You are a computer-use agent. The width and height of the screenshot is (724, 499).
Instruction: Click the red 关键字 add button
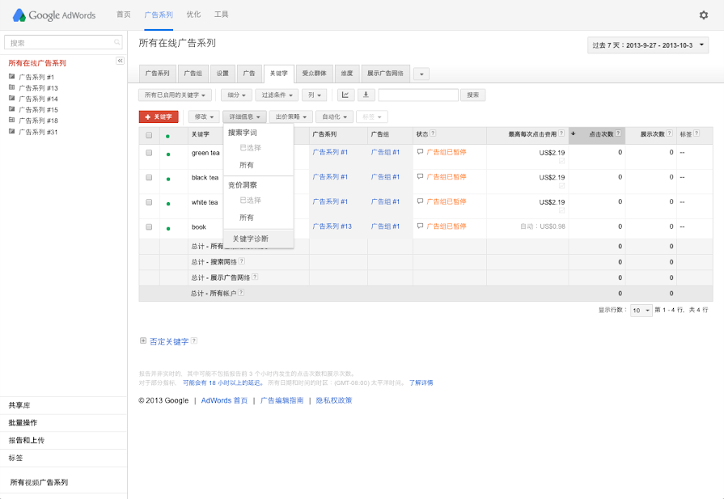point(159,116)
